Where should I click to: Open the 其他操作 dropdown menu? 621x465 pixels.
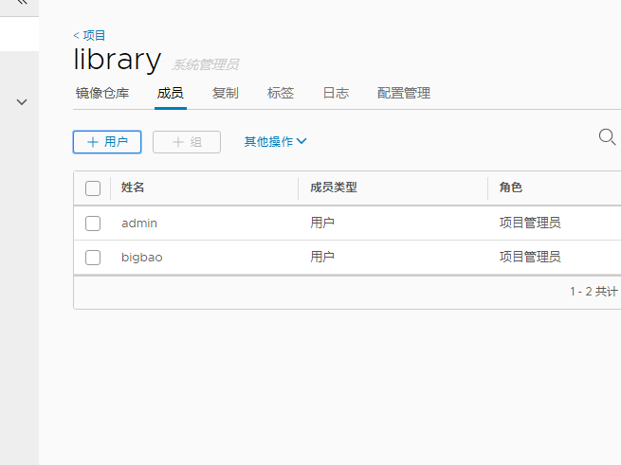click(275, 142)
